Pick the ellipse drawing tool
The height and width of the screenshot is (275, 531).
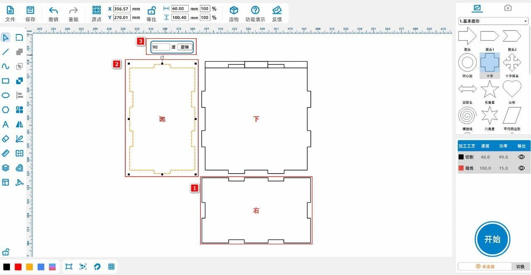6,95
